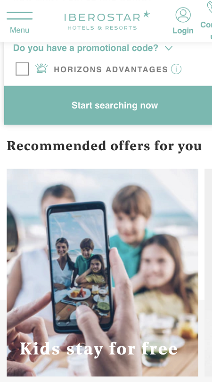Expand the promotional code chevron arrow
This screenshot has width=212, height=382.
tap(169, 48)
